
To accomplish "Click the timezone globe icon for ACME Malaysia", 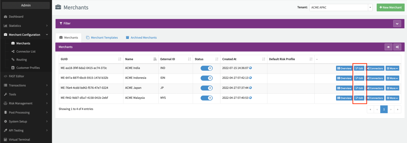I will point(251,98).
